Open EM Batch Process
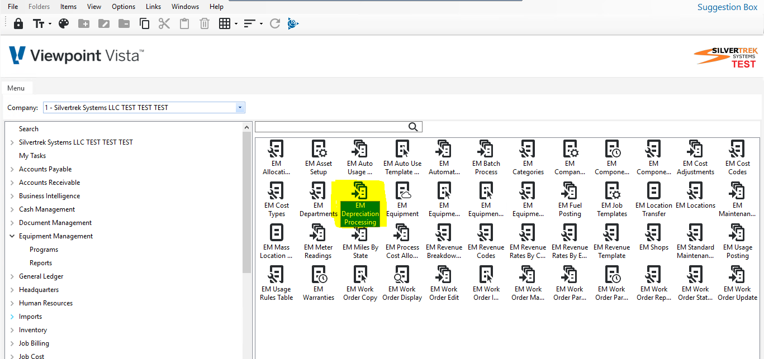764x359 pixels. point(486,158)
